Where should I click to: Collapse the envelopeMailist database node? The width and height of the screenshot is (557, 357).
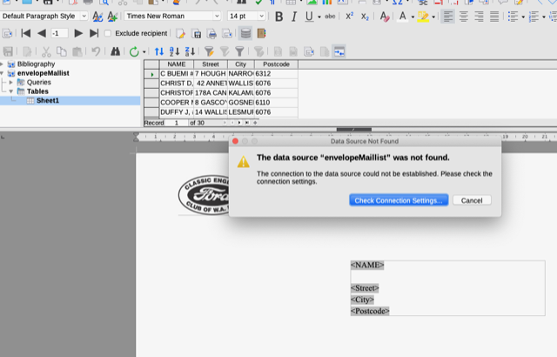[x=2, y=73]
